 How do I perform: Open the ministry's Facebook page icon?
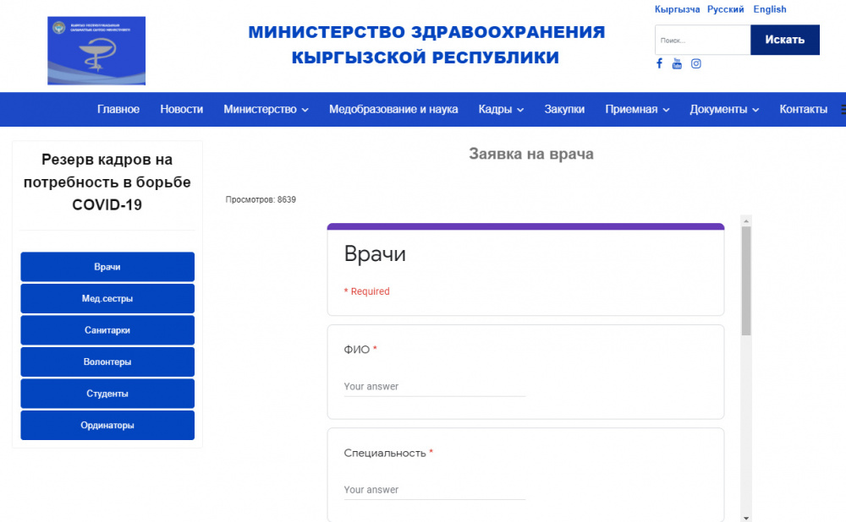point(659,63)
